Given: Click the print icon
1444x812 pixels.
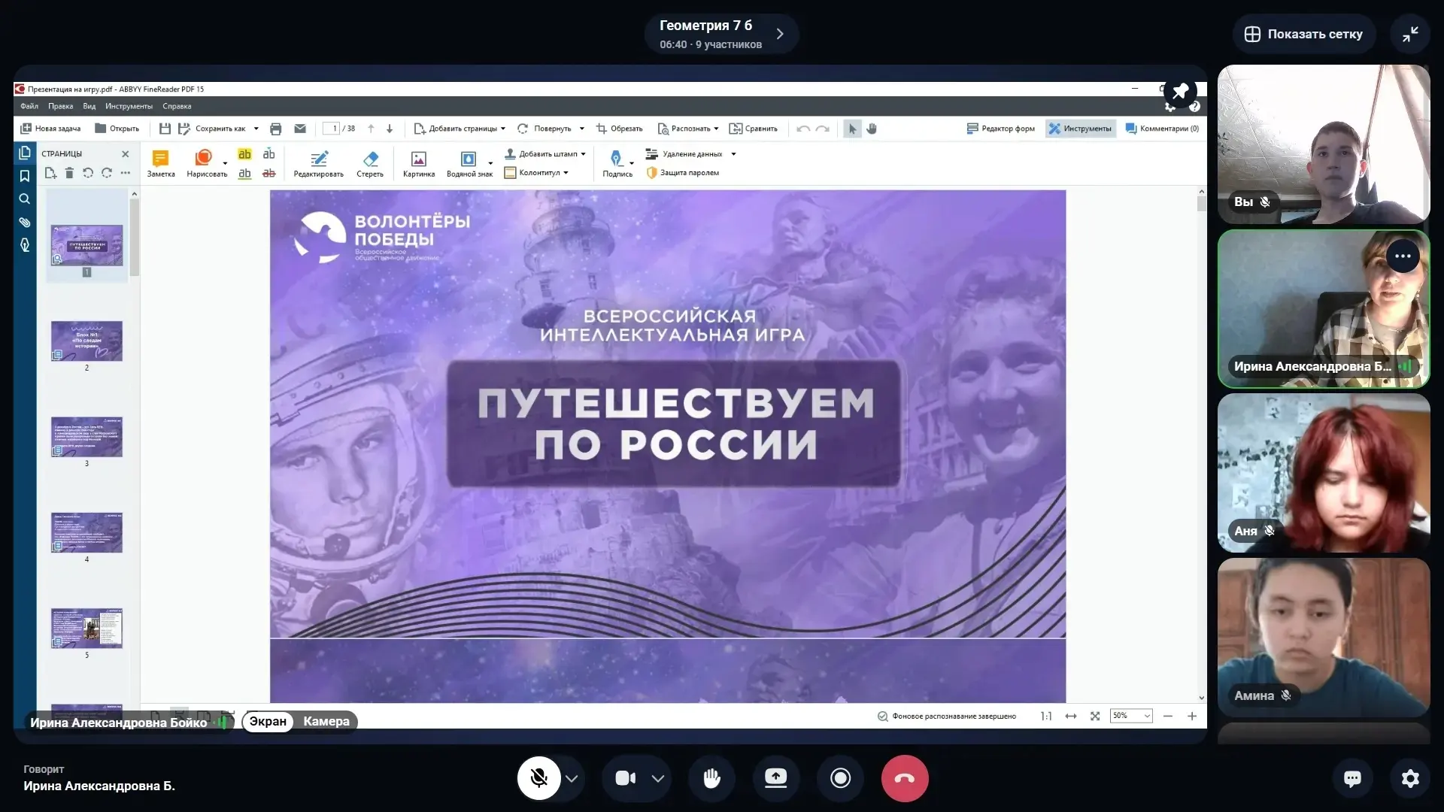Looking at the screenshot, I should coord(275,129).
